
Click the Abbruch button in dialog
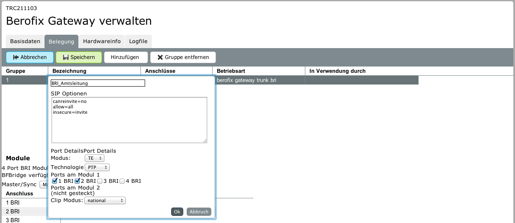click(x=199, y=212)
